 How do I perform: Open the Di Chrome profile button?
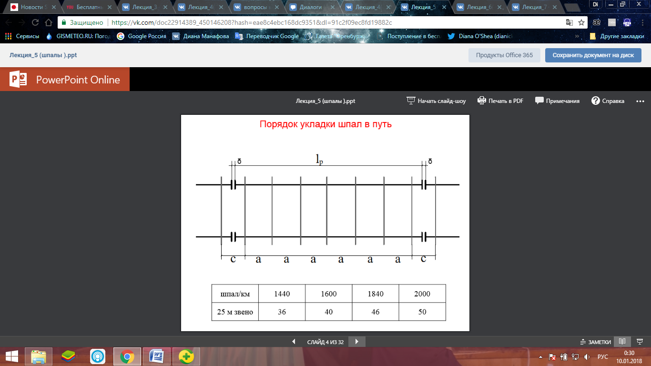pyautogui.click(x=595, y=4)
